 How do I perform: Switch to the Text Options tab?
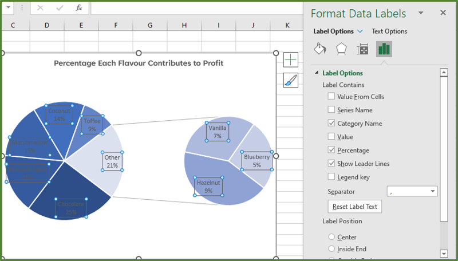(389, 31)
